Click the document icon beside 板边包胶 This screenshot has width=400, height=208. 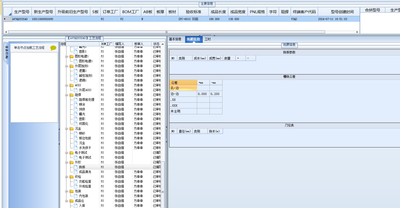[76, 138]
